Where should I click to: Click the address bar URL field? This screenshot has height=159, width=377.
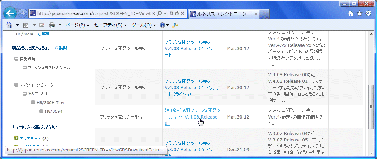tap(96, 14)
